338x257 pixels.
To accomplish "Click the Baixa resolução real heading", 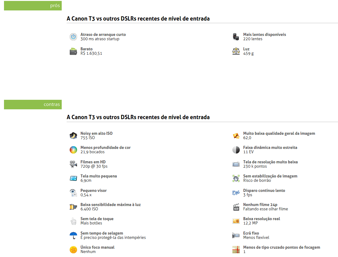I will [262, 219].
